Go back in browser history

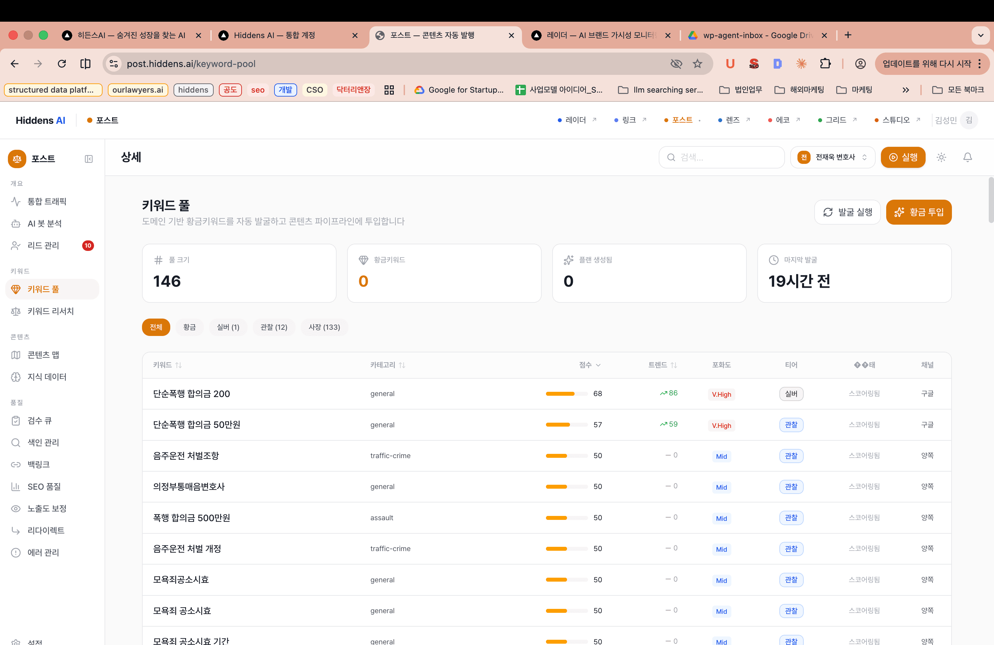14,64
